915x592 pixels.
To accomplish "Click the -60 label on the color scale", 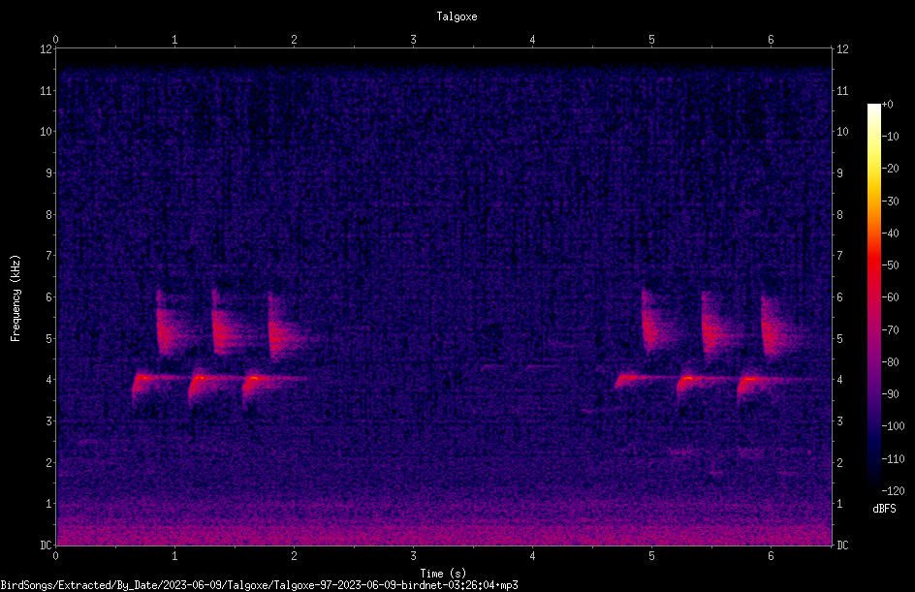I will pyautogui.click(x=891, y=297).
